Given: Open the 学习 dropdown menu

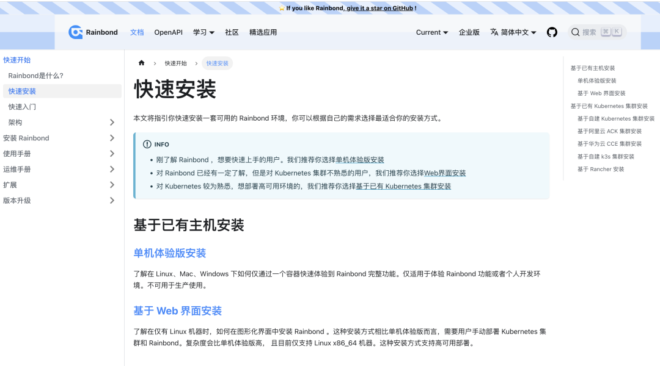Looking at the screenshot, I should coord(204,32).
